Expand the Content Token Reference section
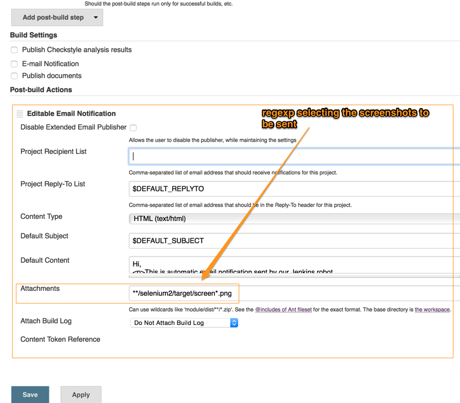 [x=60, y=339]
